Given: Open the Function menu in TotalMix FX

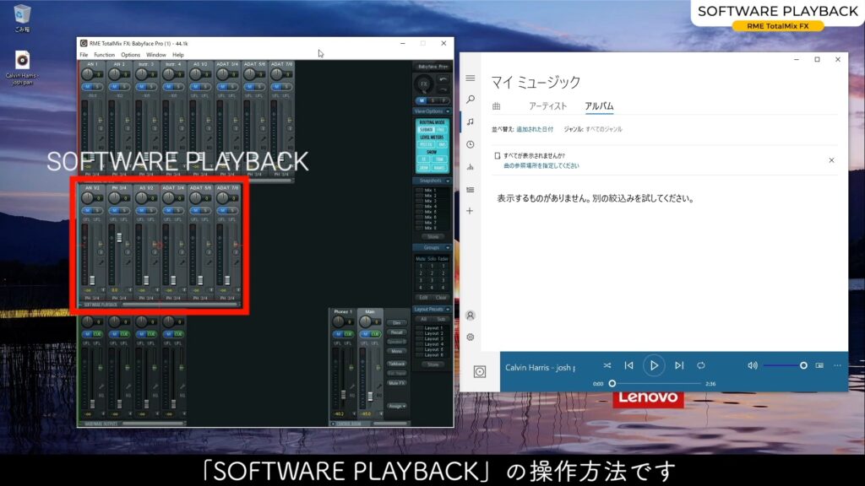Looking at the screenshot, I should (x=104, y=55).
